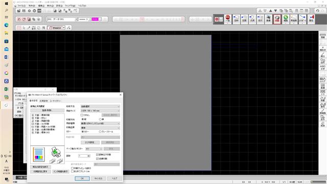This screenshot has width=327, height=184.
Task: Enable まとめてプリント Lite checkbox
Action: click(73, 171)
